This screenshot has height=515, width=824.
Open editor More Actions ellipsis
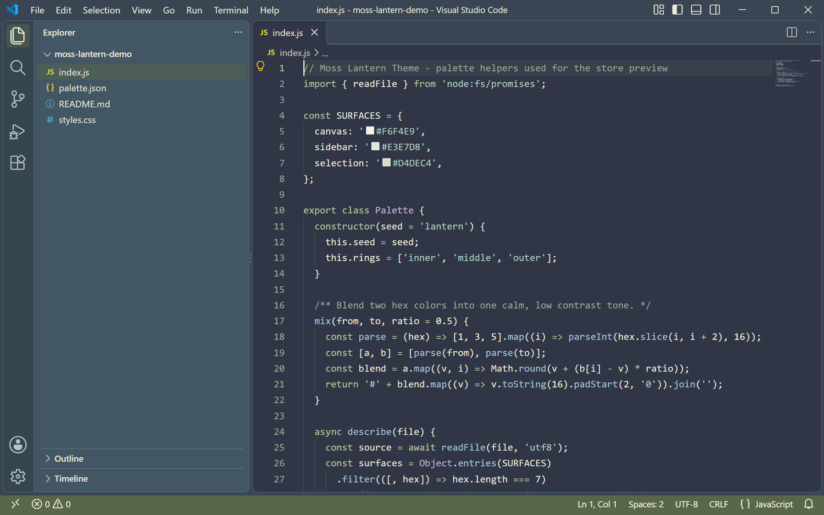pos(810,33)
